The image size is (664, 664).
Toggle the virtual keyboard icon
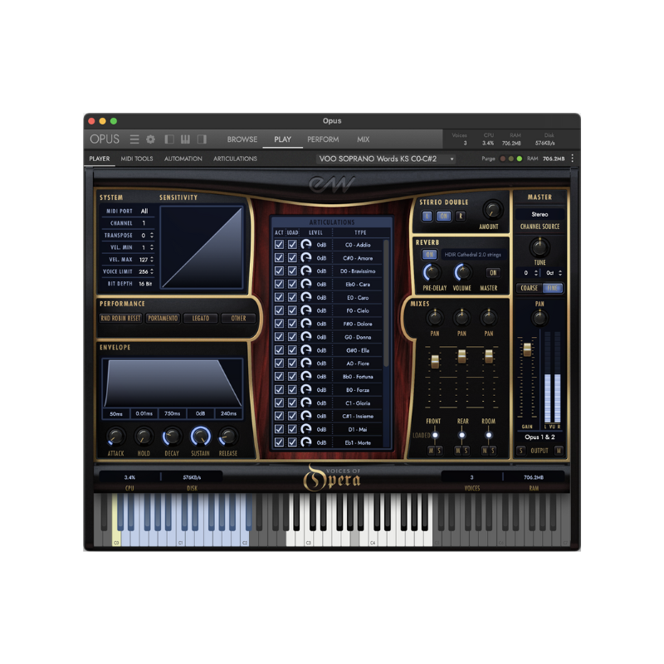tap(185, 139)
